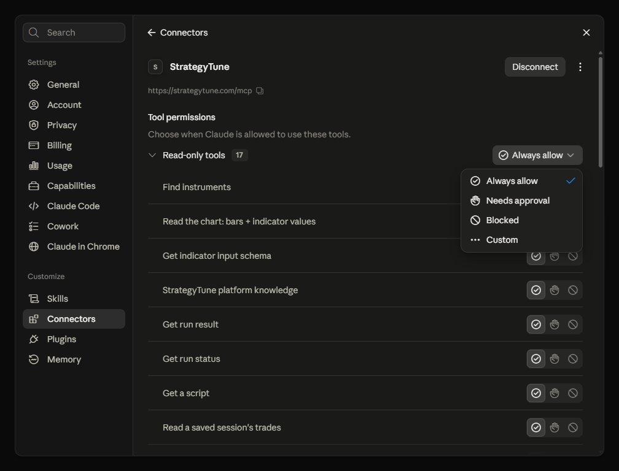Image resolution: width=619 pixels, height=471 pixels.
Task: Set Get indicator input schema to always allow
Action: coord(535,256)
